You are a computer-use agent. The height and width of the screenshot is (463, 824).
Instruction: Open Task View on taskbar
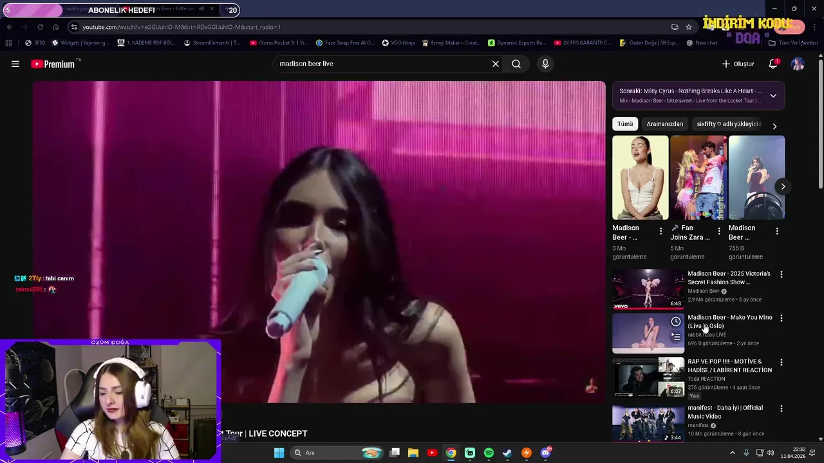pyautogui.click(x=395, y=453)
